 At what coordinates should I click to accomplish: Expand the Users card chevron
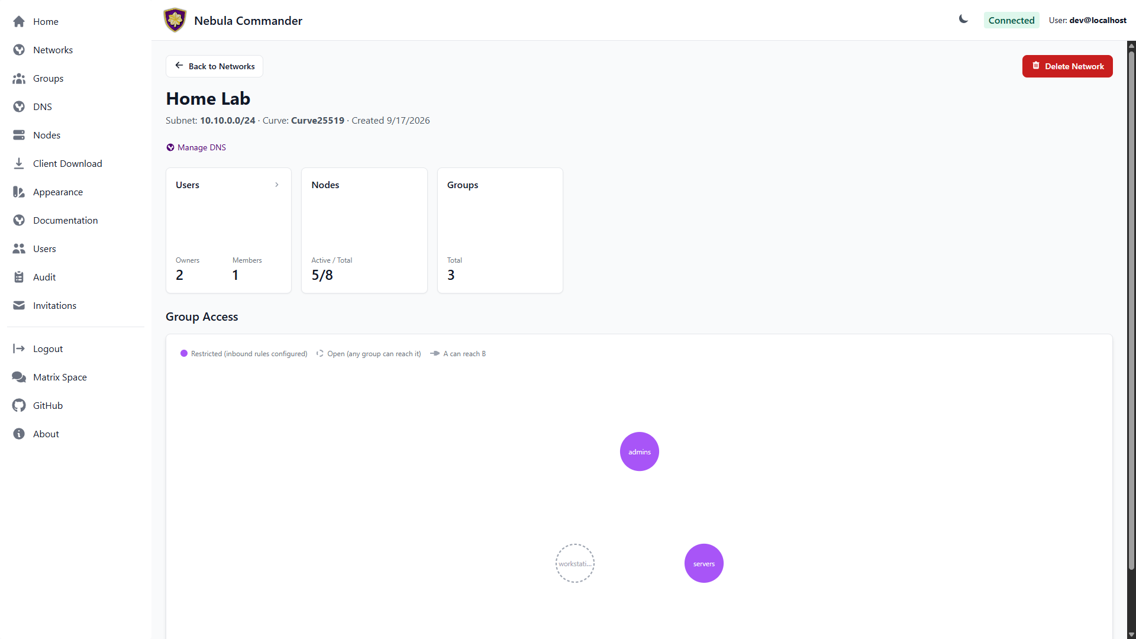[277, 185]
